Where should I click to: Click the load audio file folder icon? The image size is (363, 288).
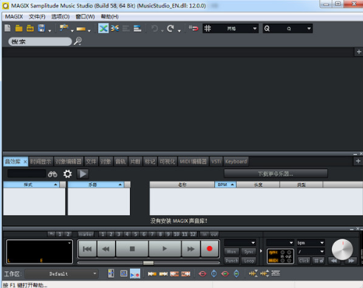coord(30,28)
